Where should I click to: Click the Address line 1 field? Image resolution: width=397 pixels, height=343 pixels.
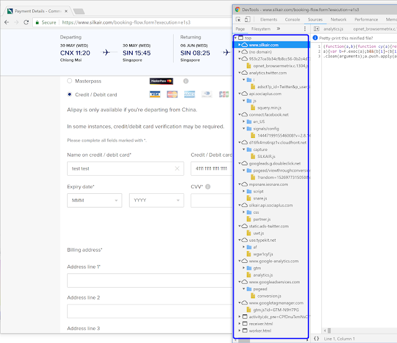(149, 281)
